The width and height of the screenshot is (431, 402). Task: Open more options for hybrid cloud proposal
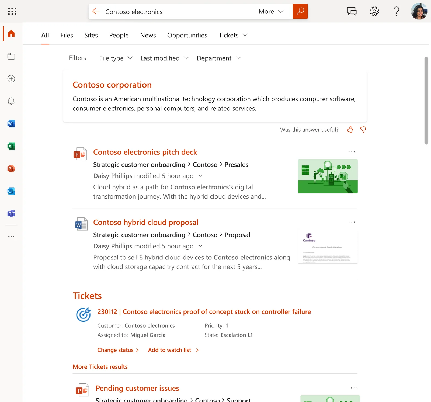tap(352, 222)
